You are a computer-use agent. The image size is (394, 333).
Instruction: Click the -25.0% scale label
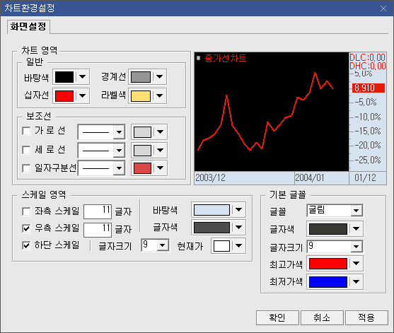click(x=367, y=160)
